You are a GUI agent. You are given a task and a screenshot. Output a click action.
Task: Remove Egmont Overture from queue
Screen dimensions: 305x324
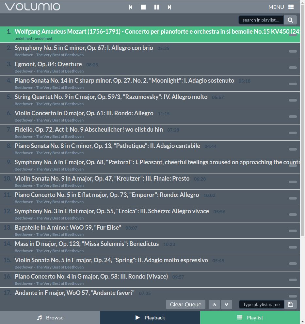pos(293,68)
